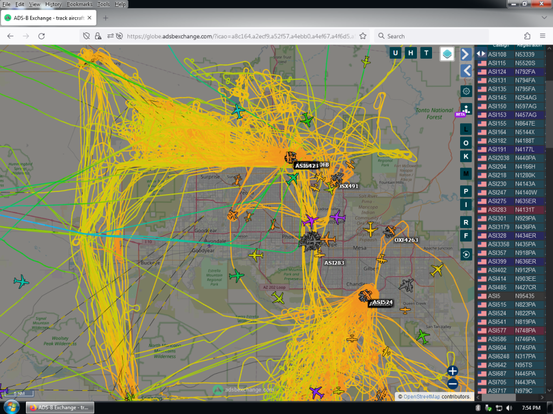This screenshot has height=414, width=553.
Task: Click the expand sidebar right-arrow button
Action: point(466,54)
